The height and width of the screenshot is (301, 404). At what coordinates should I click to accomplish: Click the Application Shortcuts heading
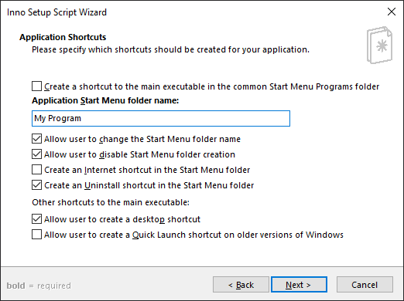coord(63,37)
